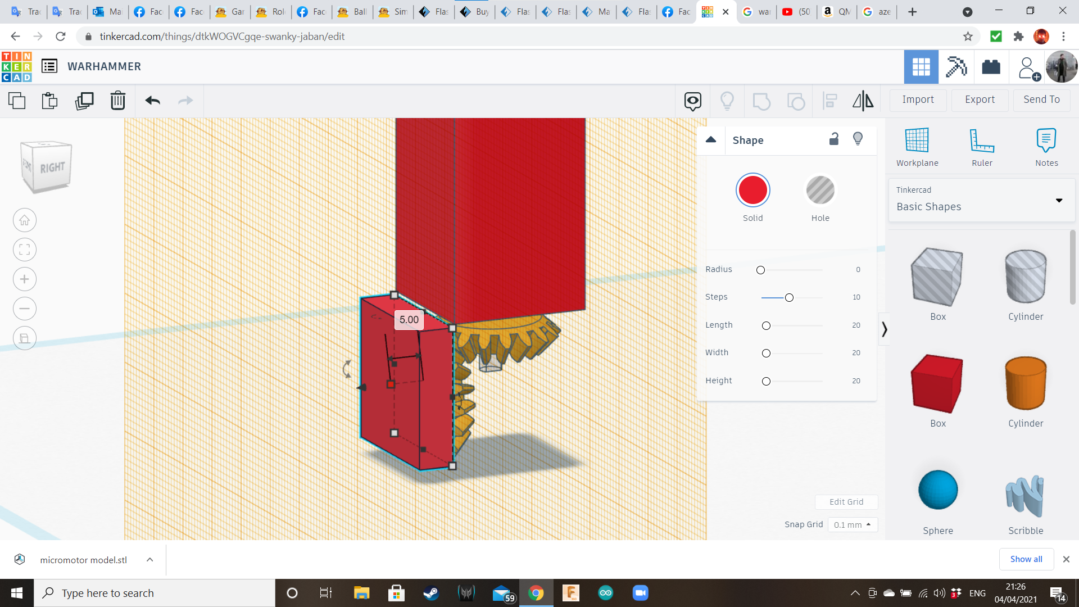Select the Solid red color option

coord(752,191)
